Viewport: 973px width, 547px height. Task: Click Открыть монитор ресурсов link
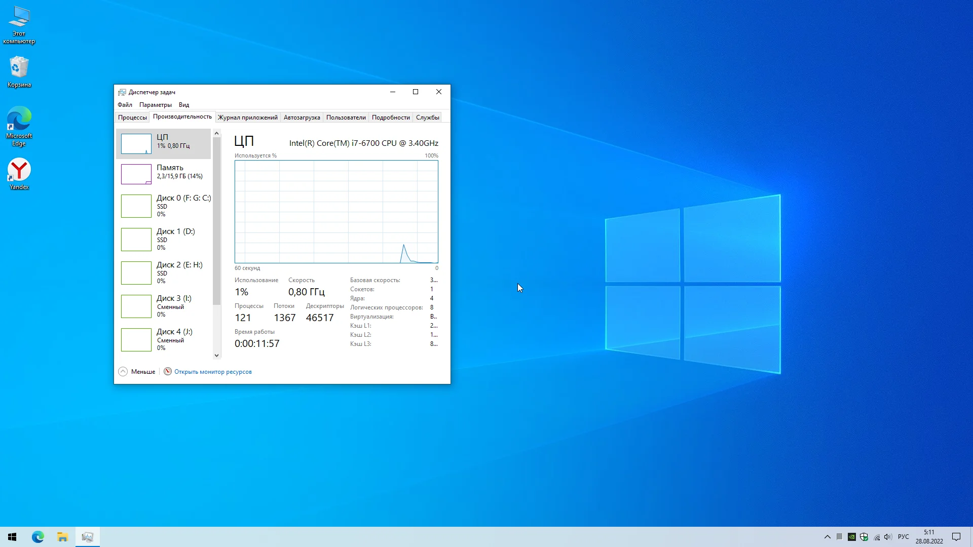point(213,372)
